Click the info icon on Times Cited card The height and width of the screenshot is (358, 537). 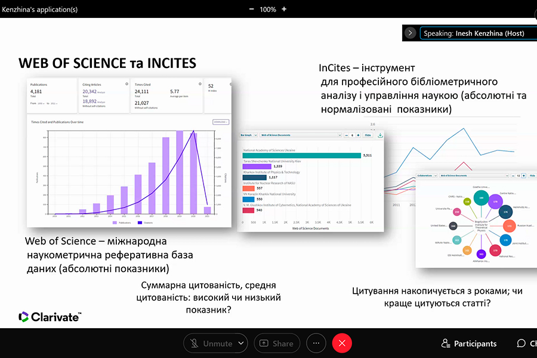coord(200,84)
